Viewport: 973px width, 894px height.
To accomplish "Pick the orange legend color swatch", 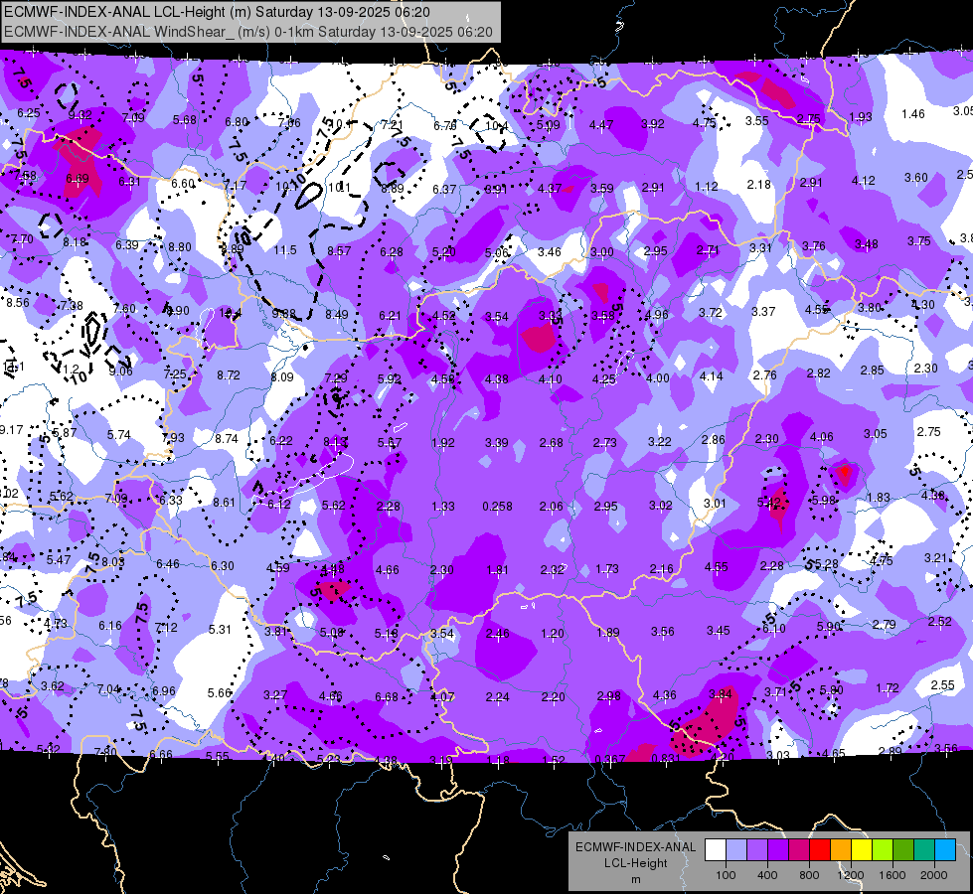I will click(x=841, y=850).
